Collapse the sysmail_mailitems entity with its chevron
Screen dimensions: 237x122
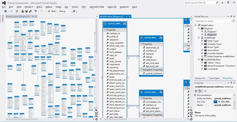pos(125,24)
